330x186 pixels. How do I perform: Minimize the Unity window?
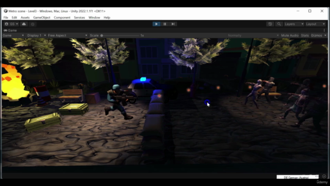pos(298,11)
